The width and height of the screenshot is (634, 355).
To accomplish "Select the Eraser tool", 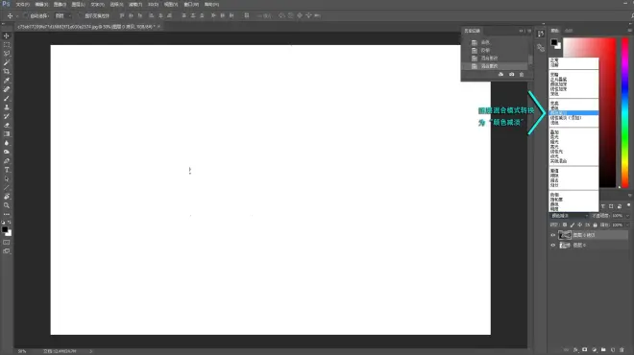I will 7,125.
